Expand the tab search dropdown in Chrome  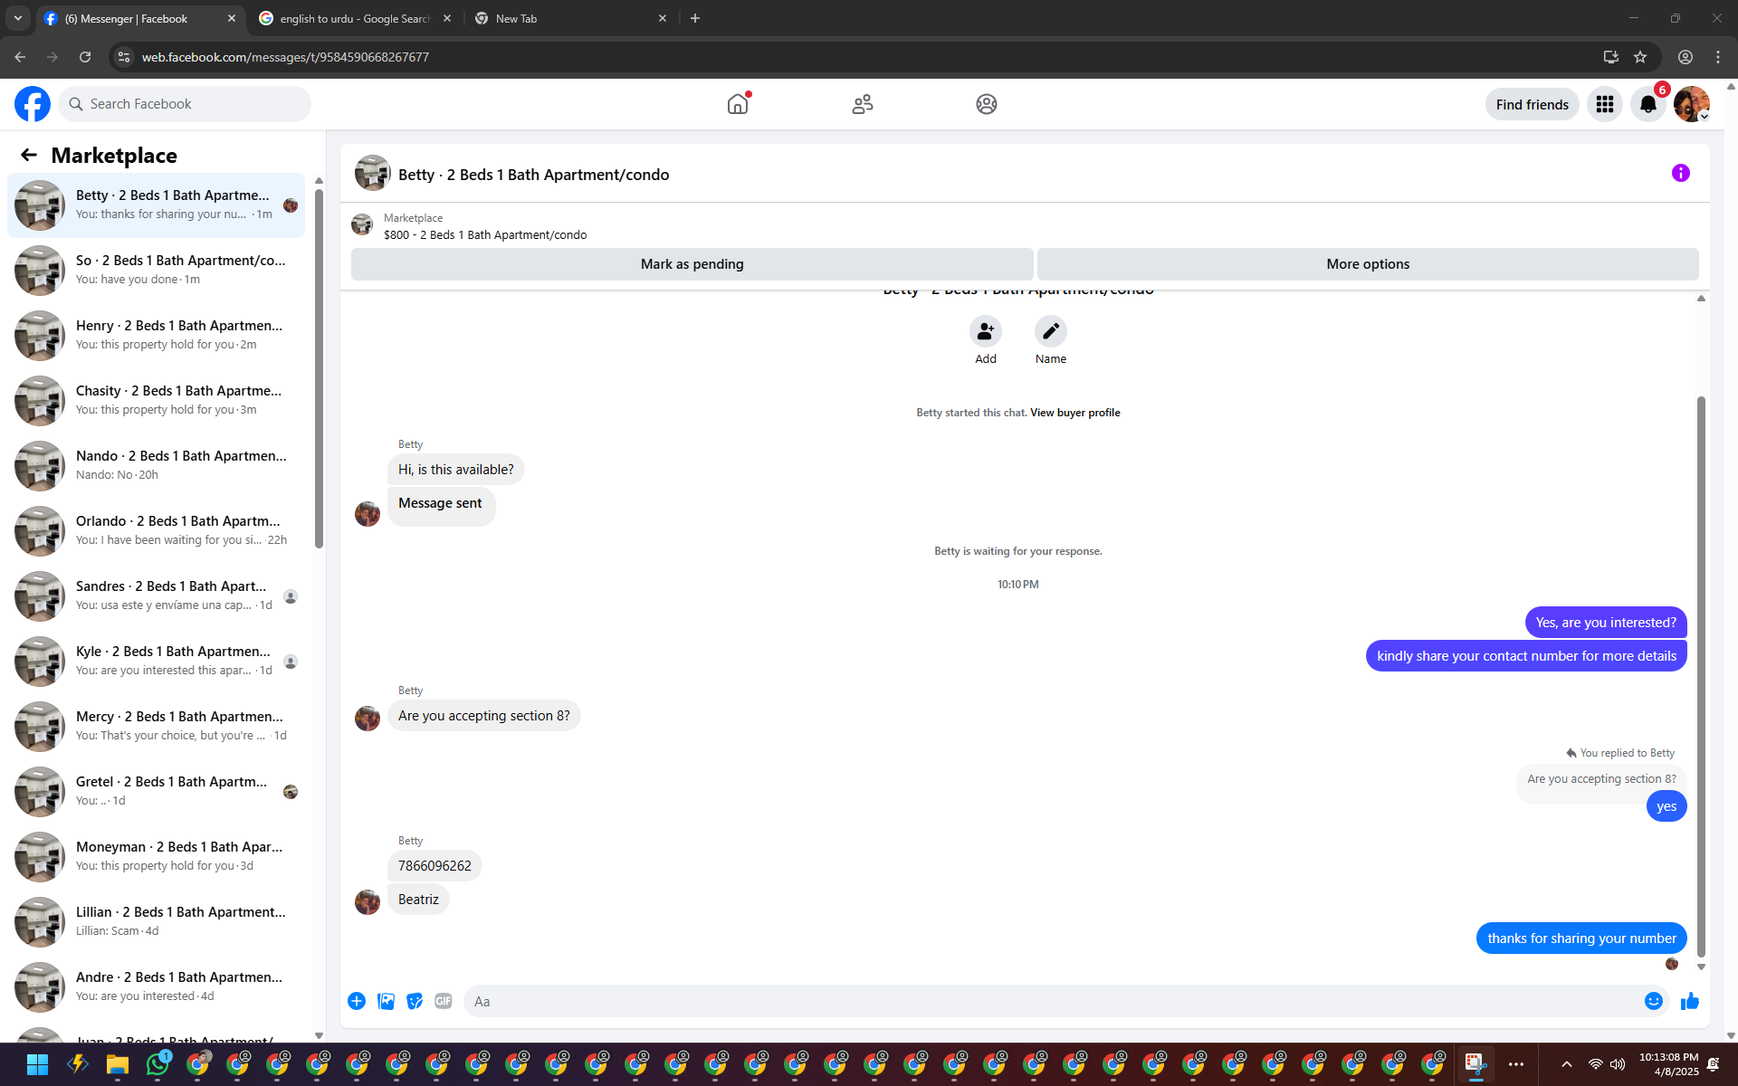(18, 18)
